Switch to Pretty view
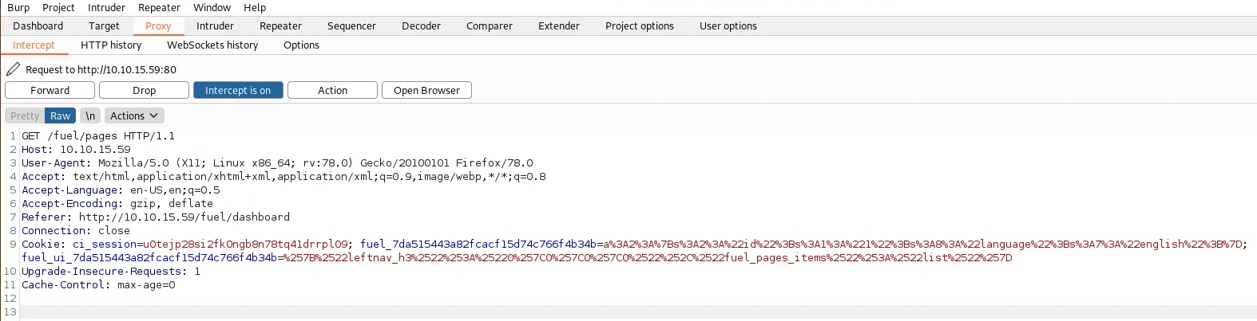Screen dimensions: 1257x321 [x=25, y=116]
